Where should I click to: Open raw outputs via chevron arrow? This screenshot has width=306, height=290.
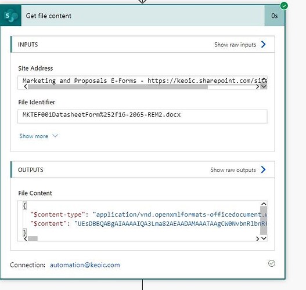[x=264, y=169]
